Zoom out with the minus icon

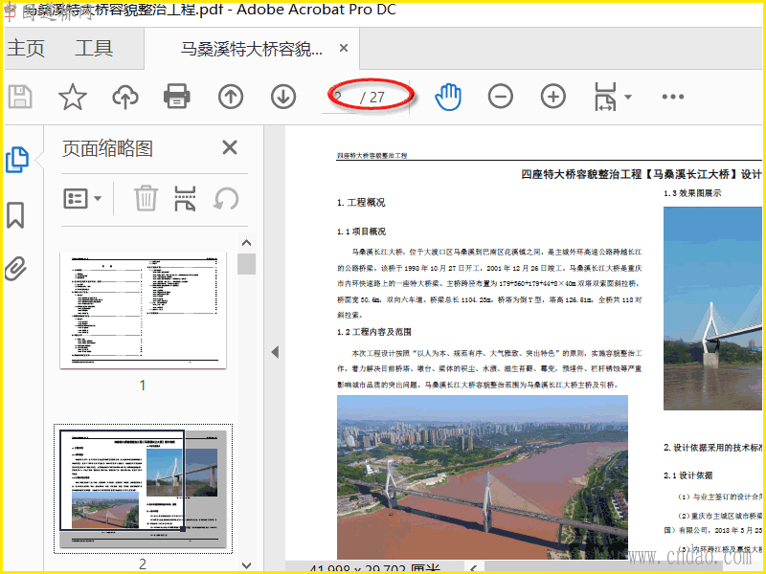click(x=501, y=97)
